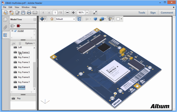Image resolution: width=177 pixels, height=112 pixels.
Task: Click the Key entry in bottom pane
Action: point(19,98)
